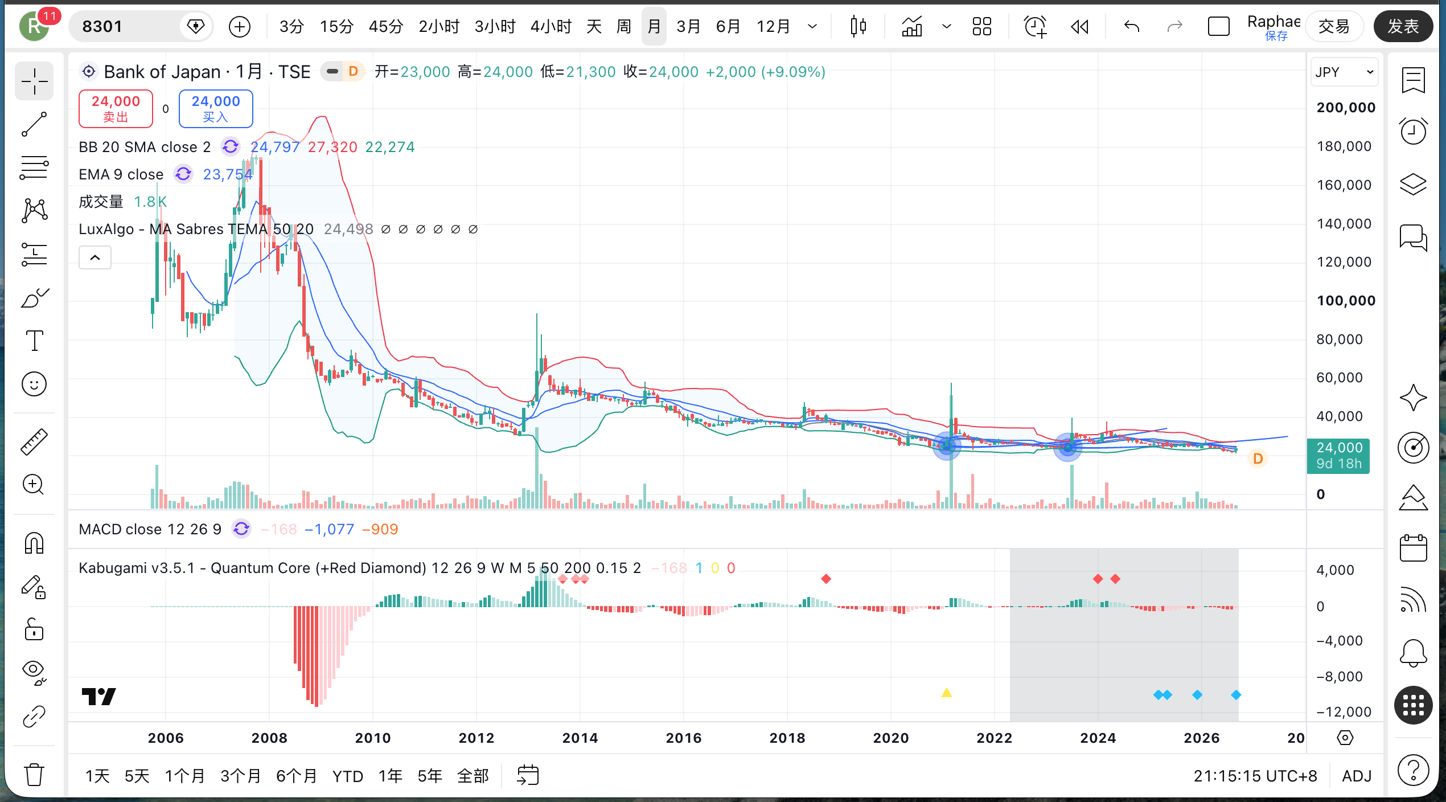The image size is (1446, 802).
Task: Select the trend line drawing tool
Action: coord(34,125)
